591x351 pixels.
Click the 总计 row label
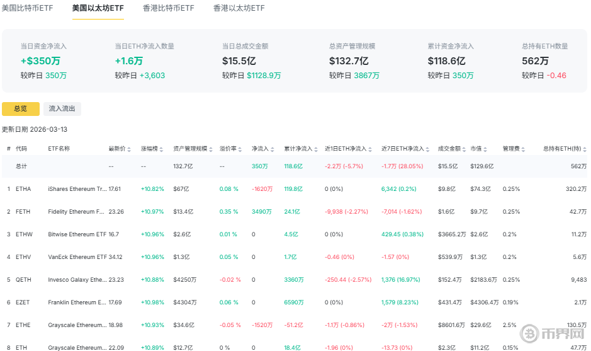21,166
